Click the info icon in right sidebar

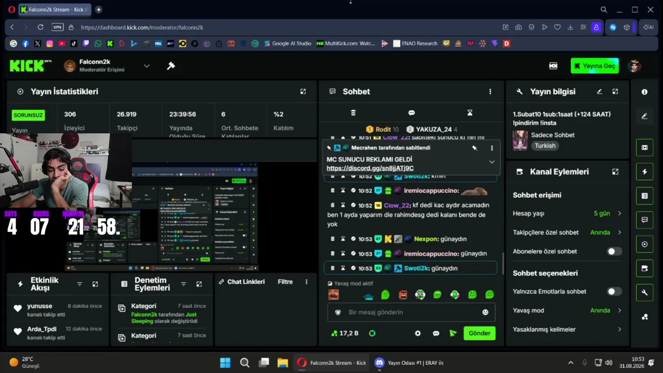(x=644, y=92)
